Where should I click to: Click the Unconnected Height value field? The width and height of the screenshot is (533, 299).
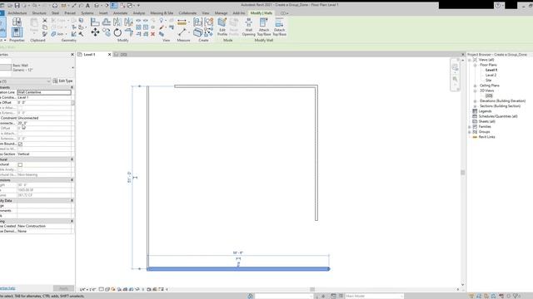pyautogui.click(x=44, y=123)
